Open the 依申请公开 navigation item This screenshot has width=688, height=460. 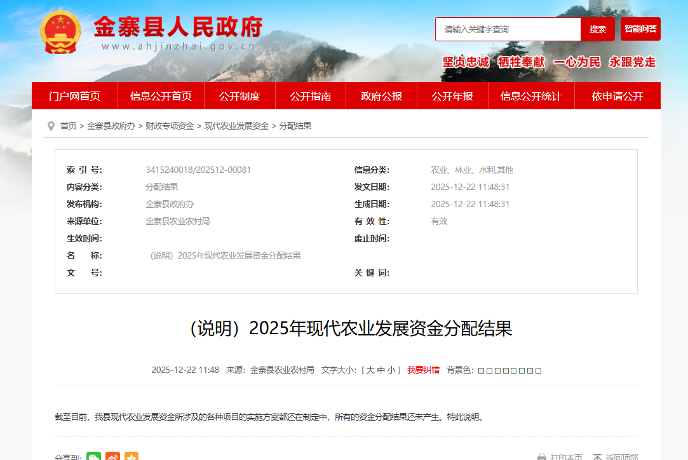(617, 96)
